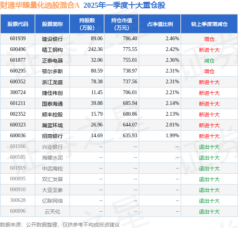Select stock name 招商银行
The width and height of the screenshot is (238, 228).
click(x=52, y=136)
